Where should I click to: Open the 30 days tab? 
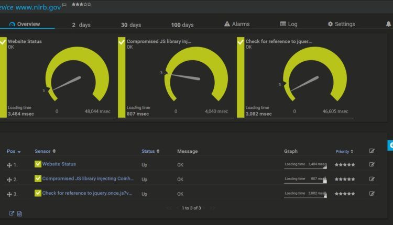[131, 25]
